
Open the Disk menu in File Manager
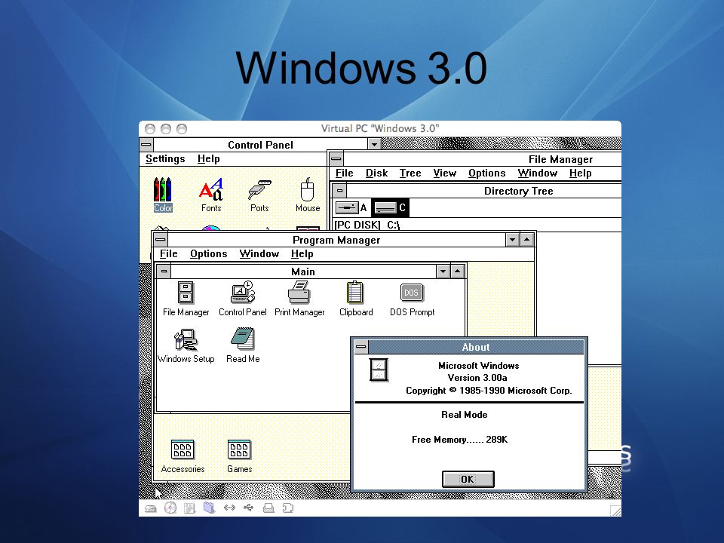pos(377,173)
